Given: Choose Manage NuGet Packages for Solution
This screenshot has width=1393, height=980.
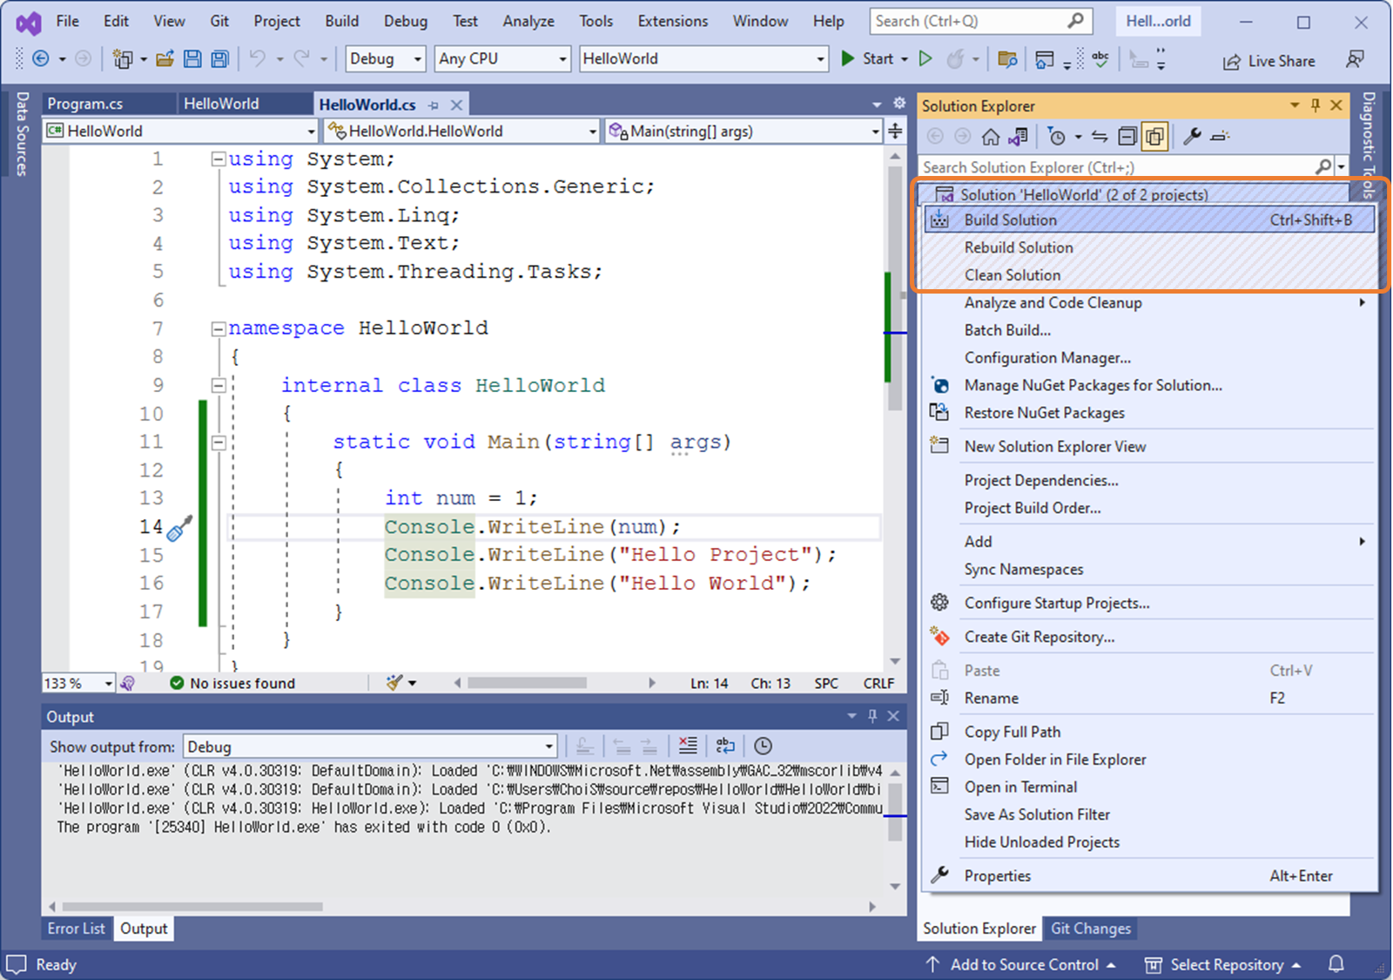Looking at the screenshot, I should pyautogui.click(x=1149, y=385).
